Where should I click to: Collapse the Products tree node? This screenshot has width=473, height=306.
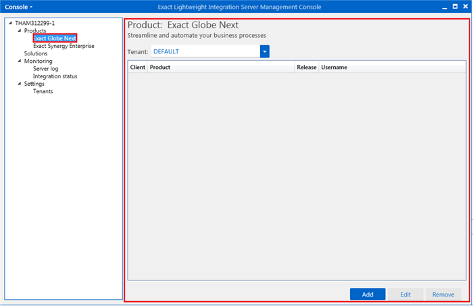coord(20,30)
